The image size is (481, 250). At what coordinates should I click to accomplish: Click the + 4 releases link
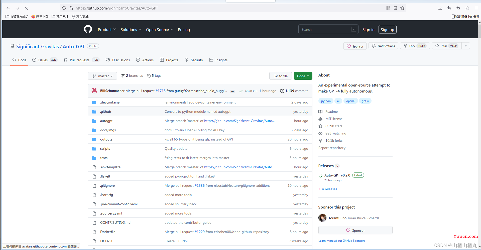(x=328, y=189)
